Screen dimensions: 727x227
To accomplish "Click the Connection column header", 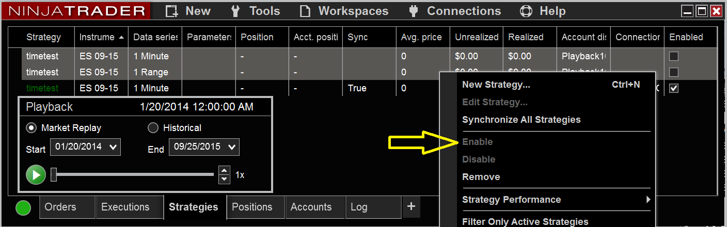I will click(x=637, y=37).
